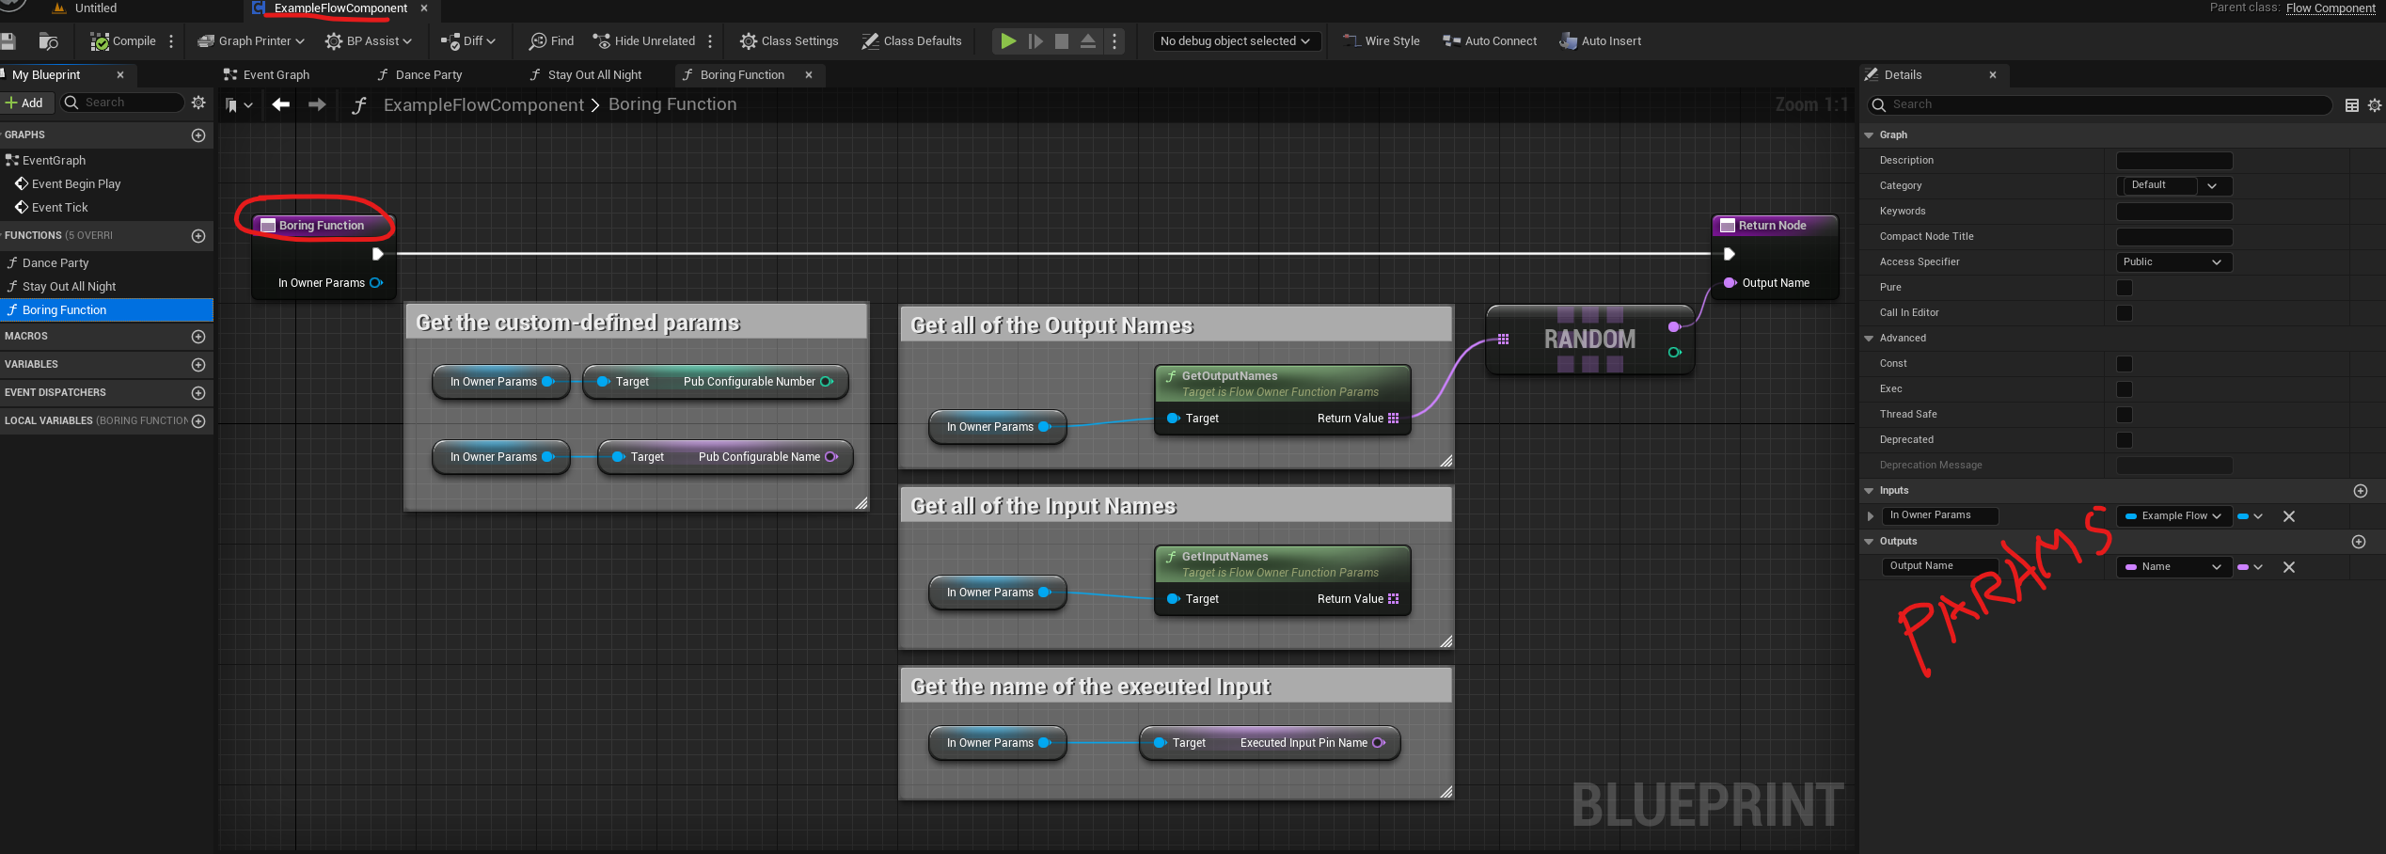Viewport: 2386px width, 854px height.
Task: Switch to the Dance Party tab
Action: (x=429, y=74)
